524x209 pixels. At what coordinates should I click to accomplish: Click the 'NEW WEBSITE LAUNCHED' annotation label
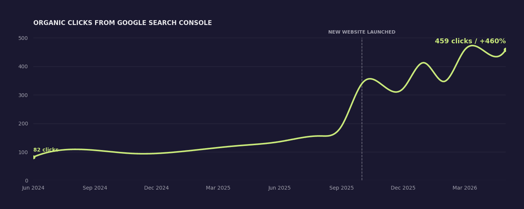coord(362,32)
